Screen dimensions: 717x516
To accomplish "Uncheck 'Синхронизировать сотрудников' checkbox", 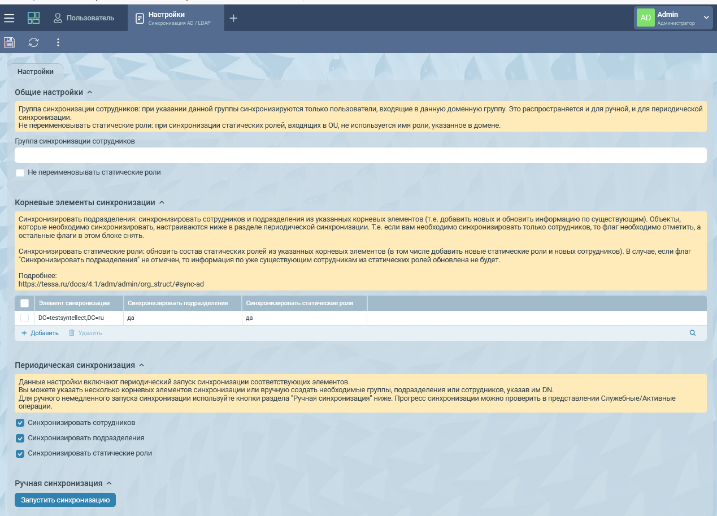I will 20,423.
